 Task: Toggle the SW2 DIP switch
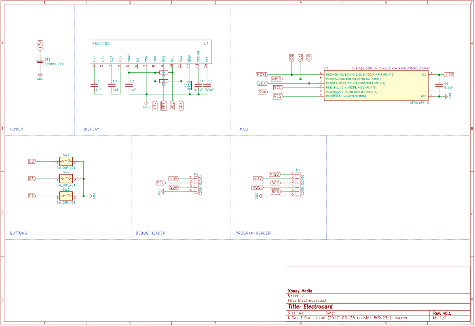66,179
